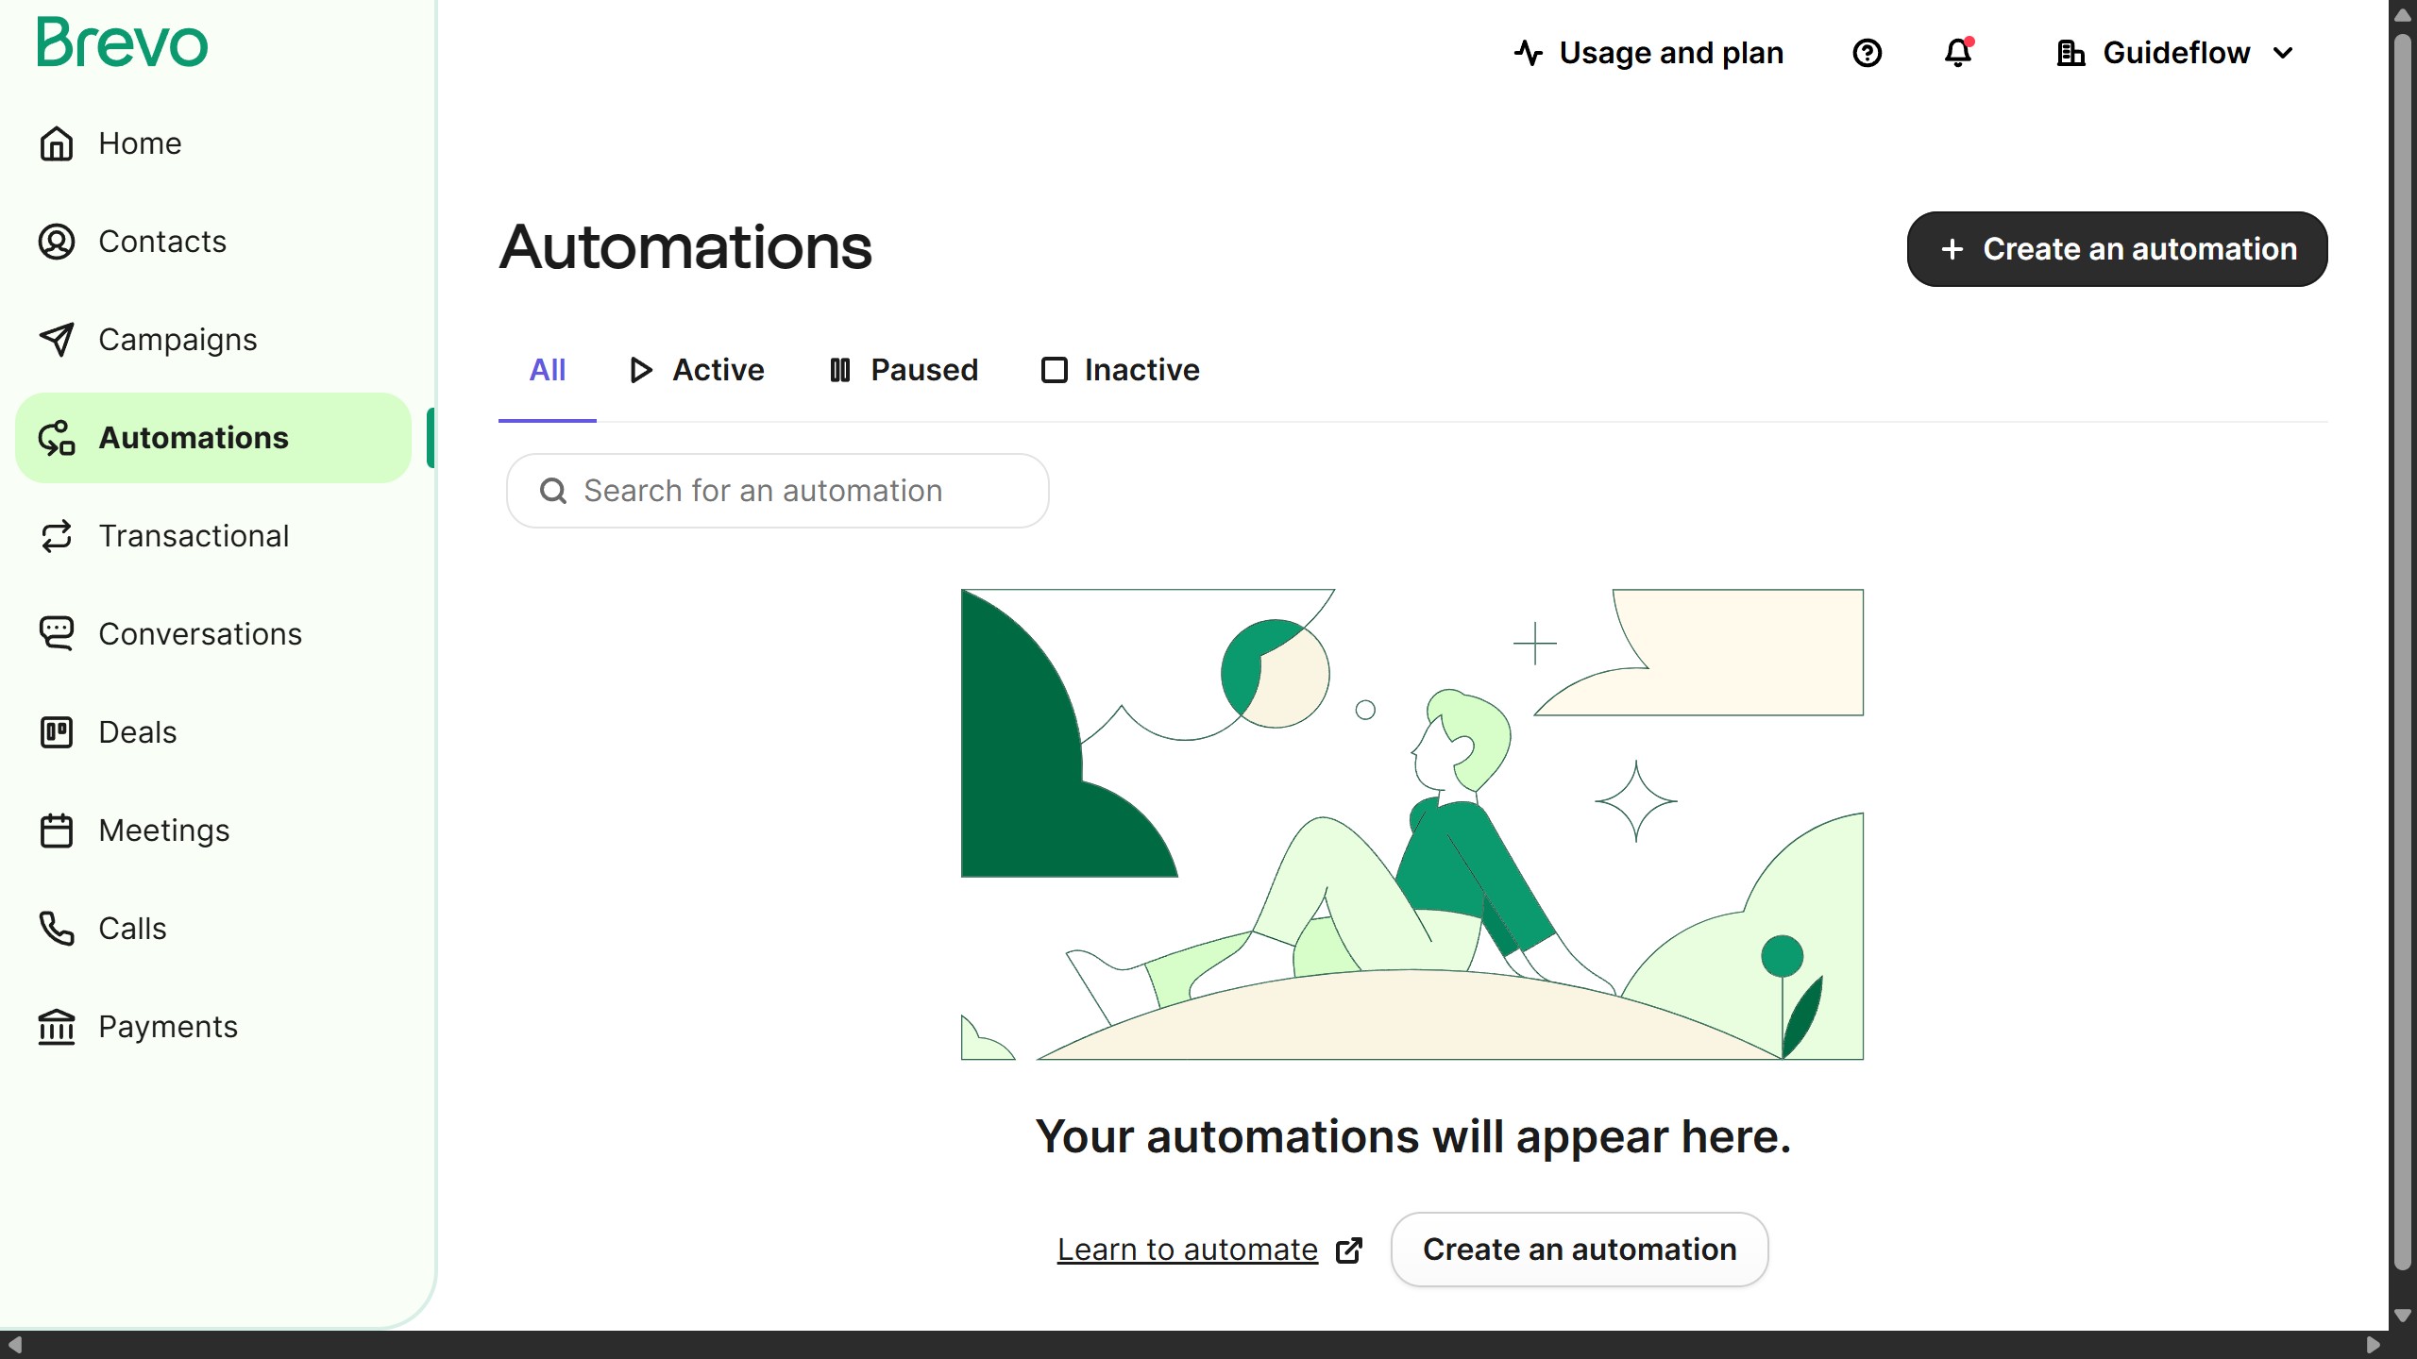The width and height of the screenshot is (2417, 1359).
Task: Click the Search for an automation field
Action: click(x=777, y=491)
